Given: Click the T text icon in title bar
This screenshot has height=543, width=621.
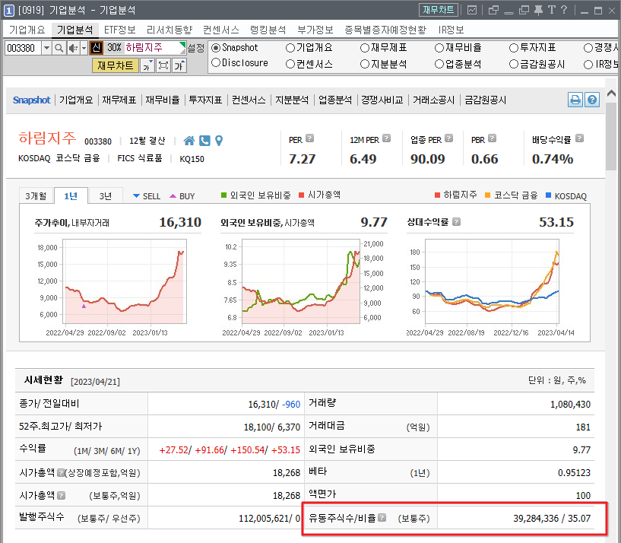Looking at the screenshot, I should [552, 10].
